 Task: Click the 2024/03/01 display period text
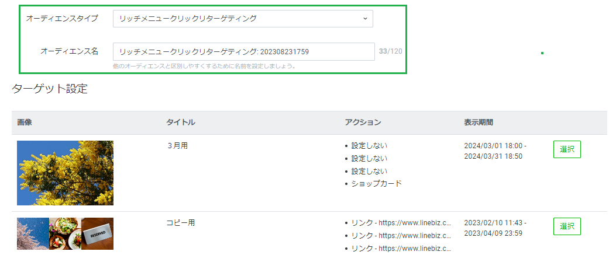pos(495,146)
